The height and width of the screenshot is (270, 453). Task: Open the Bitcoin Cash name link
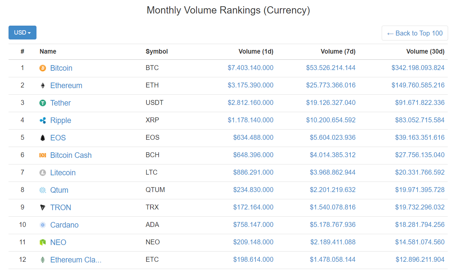71,155
